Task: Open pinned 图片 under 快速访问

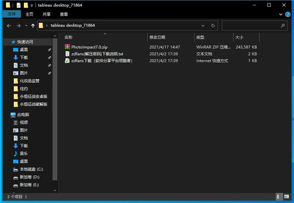Action: [x=24, y=73]
